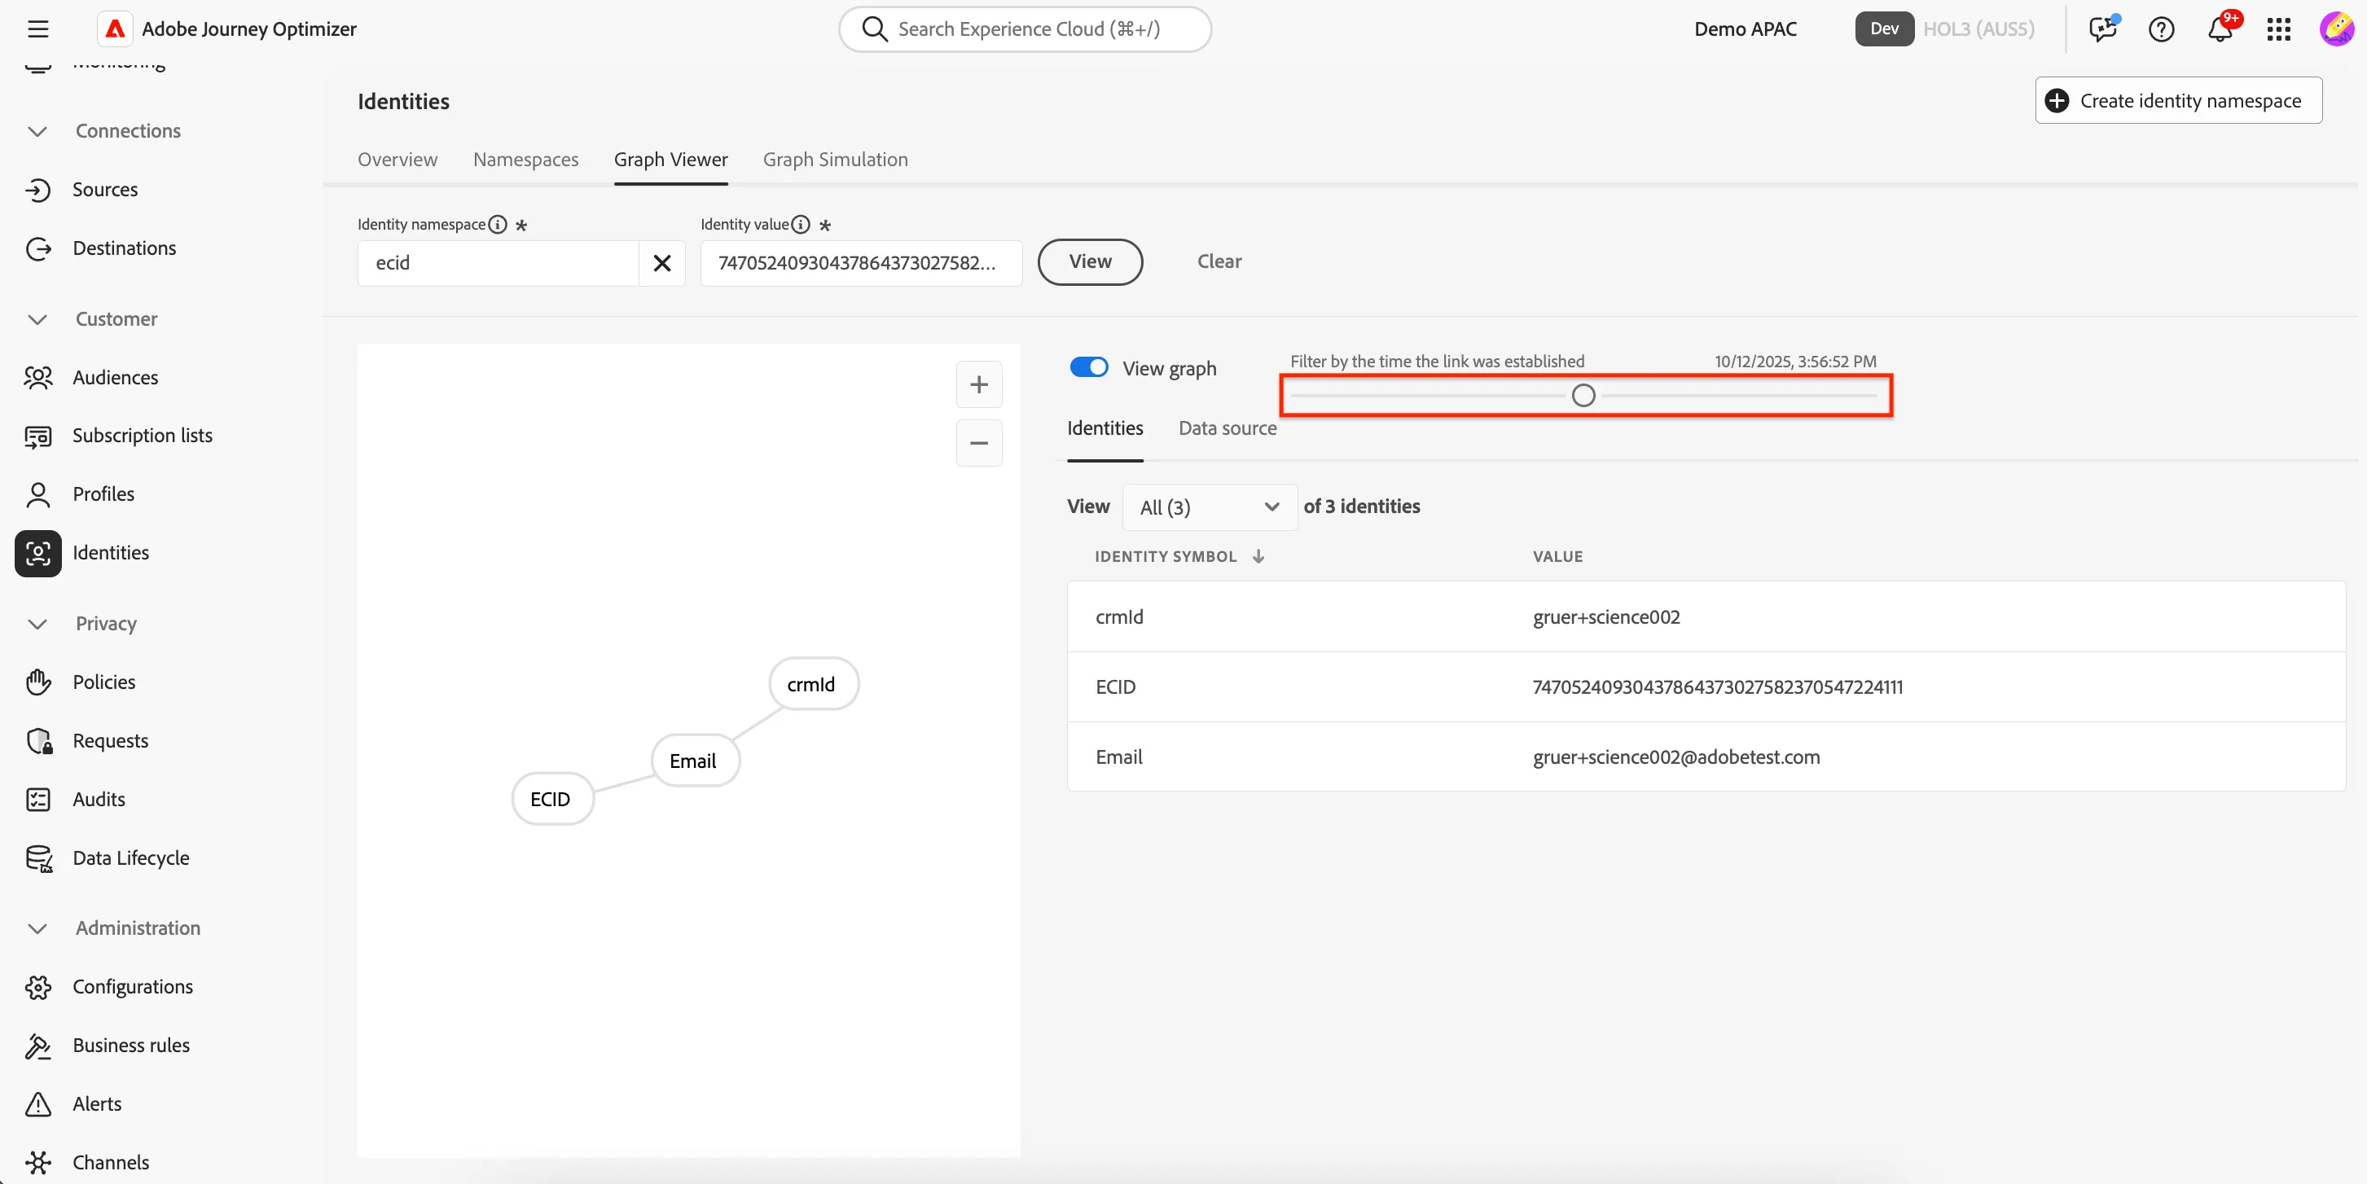Screen dimensions: 2367x1184
Task: Select the Email row in identities table
Action: (1706, 756)
